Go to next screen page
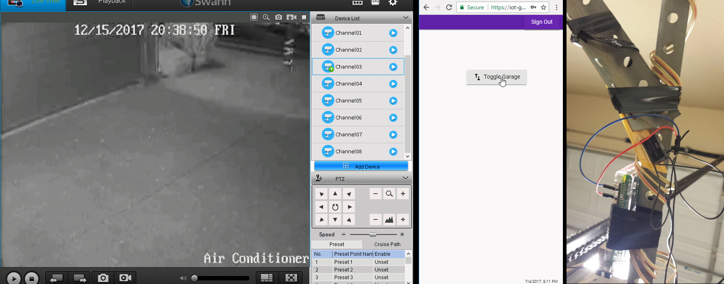This screenshot has width=724, height=284. 80,278
